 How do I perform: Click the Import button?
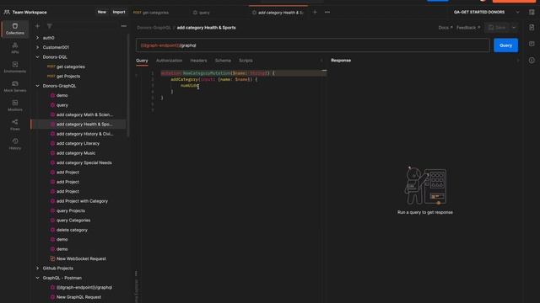pos(119,12)
